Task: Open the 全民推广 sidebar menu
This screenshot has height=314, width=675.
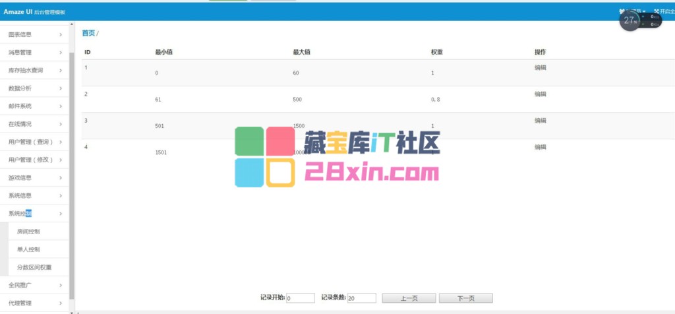Action: point(34,285)
